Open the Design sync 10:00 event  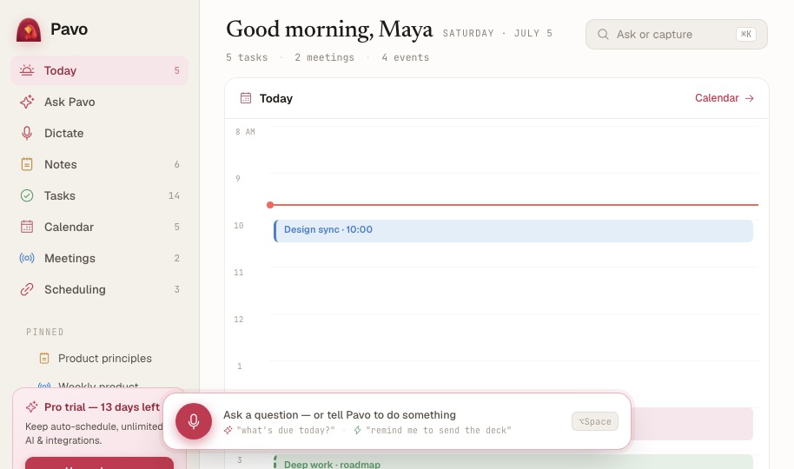point(513,230)
